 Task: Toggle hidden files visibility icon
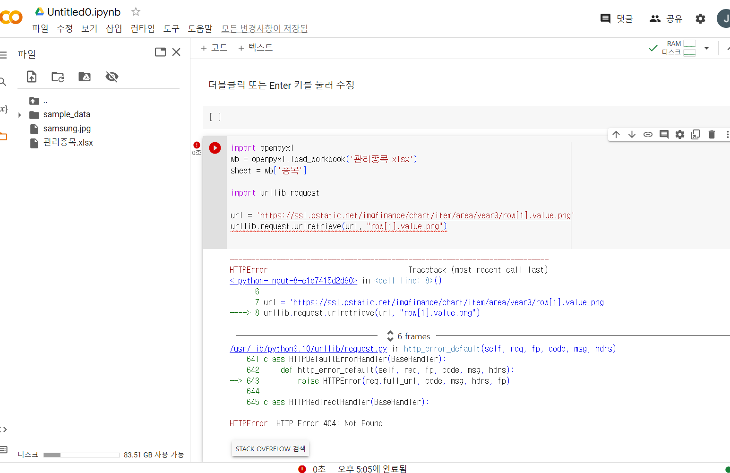click(112, 77)
